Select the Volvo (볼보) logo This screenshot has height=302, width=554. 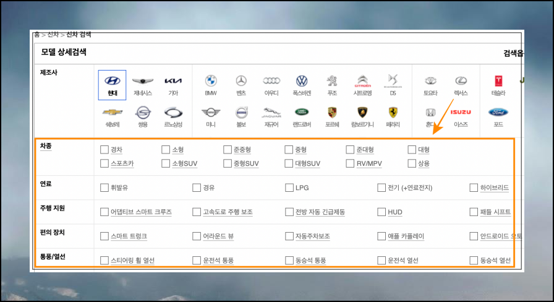point(241,113)
